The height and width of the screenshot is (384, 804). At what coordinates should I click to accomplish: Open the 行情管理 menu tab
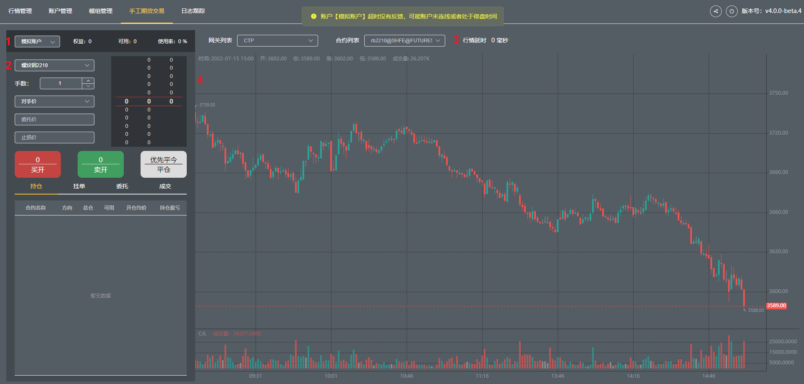[x=20, y=11]
